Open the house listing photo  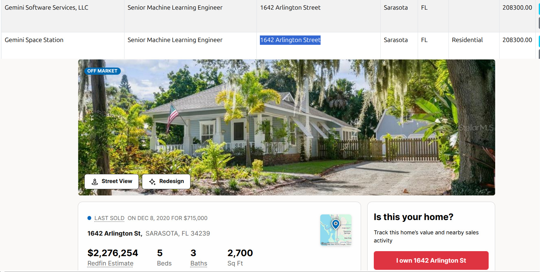coord(286,127)
